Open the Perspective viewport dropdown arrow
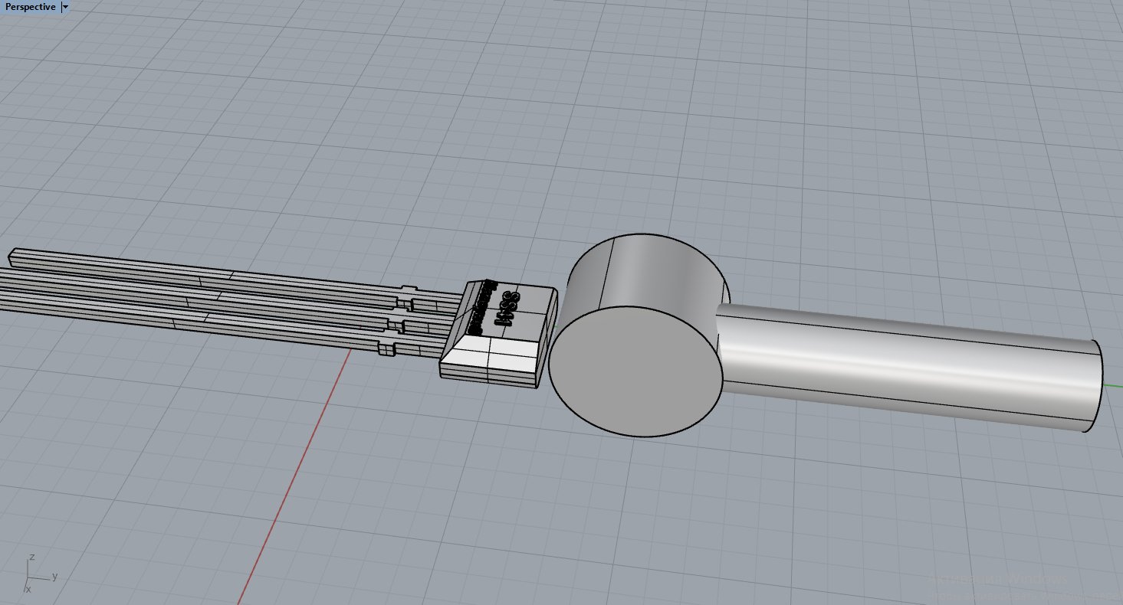The width and height of the screenshot is (1123, 605). [x=65, y=7]
